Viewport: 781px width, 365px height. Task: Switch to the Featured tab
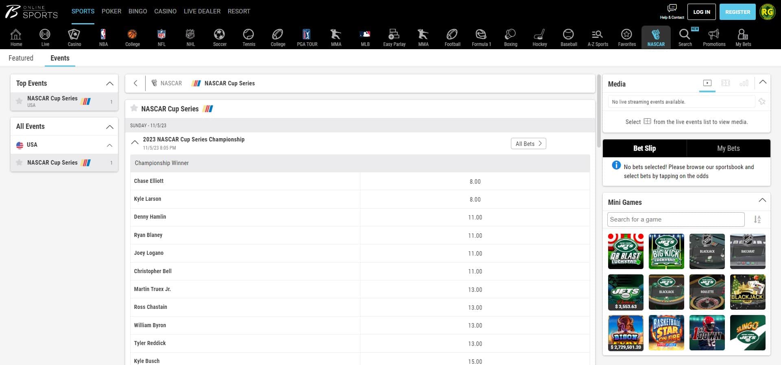[x=21, y=58]
